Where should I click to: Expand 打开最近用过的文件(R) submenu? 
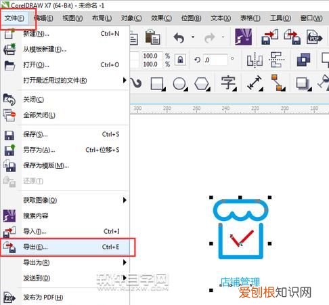point(66,80)
